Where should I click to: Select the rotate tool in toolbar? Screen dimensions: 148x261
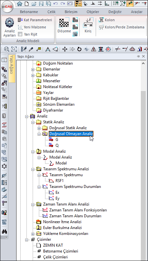pos(79,49)
